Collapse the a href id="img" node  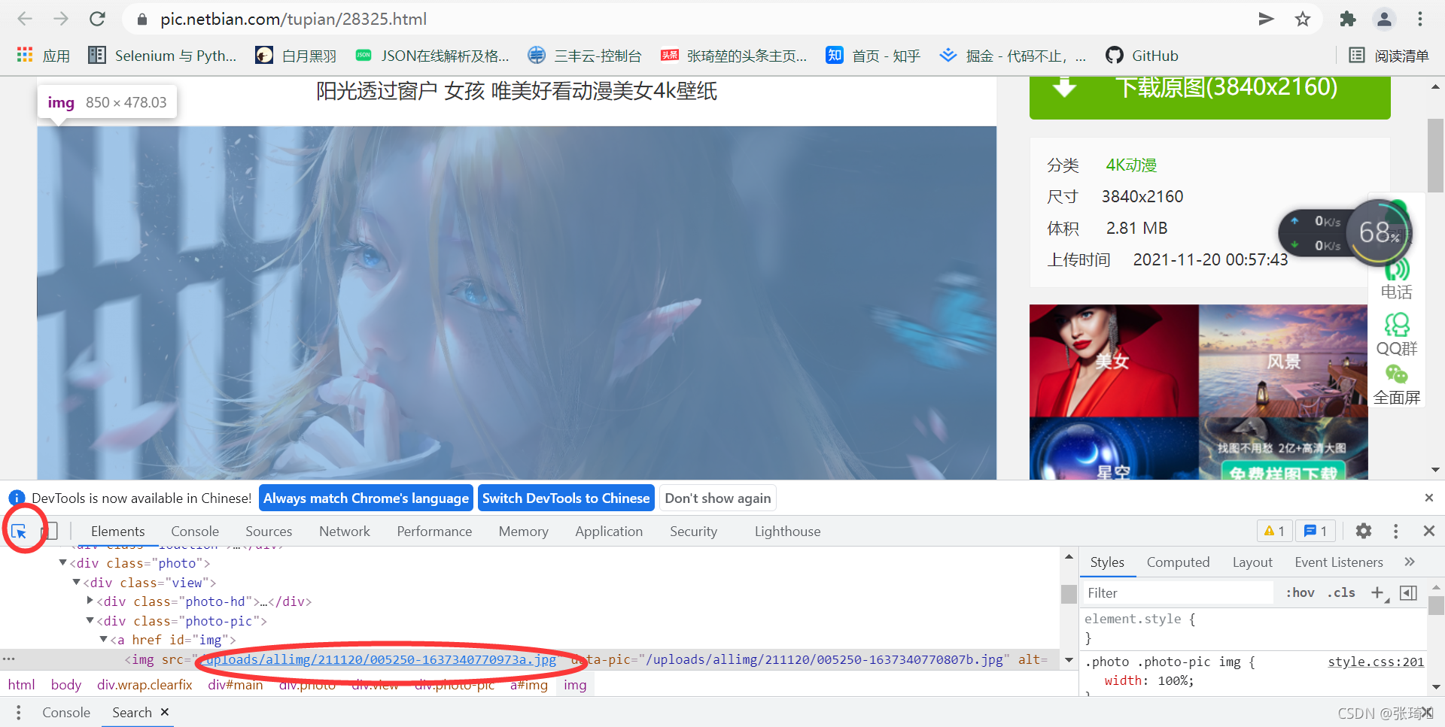103,639
